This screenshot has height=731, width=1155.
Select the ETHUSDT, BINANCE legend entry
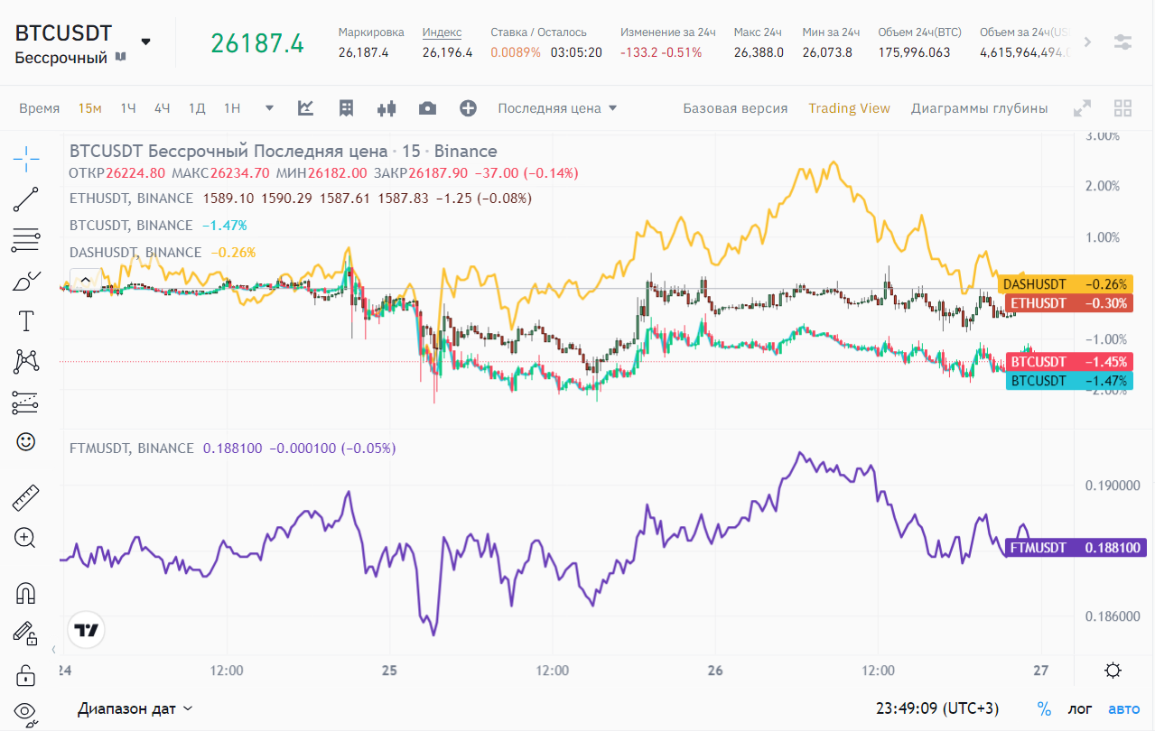pos(131,198)
